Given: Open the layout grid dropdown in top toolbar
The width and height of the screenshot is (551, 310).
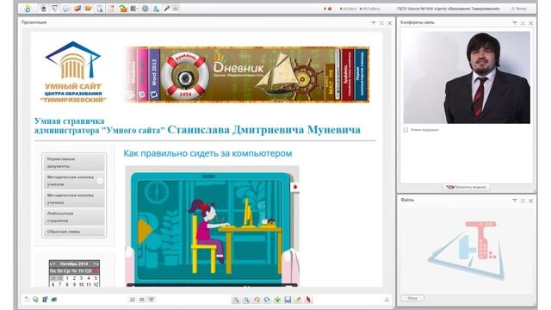Looking at the screenshot, I should (x=134, y=9).
